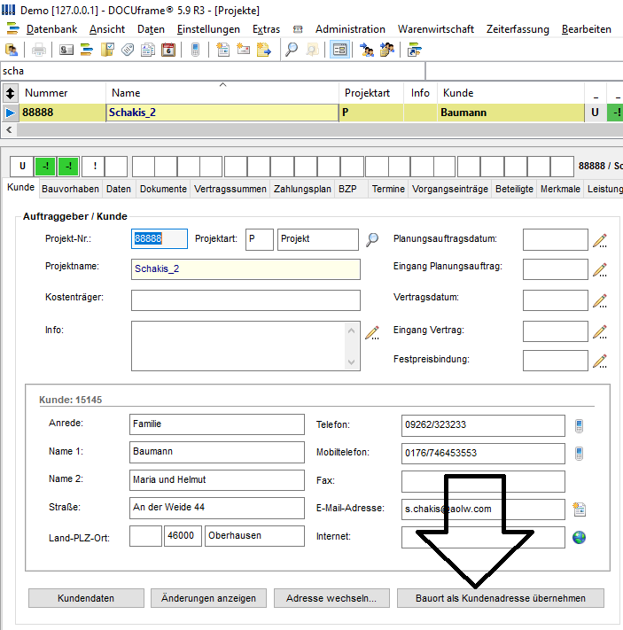The width and height of the screenshot is (623, 630).
Task: Click the users database icon at toolbar start
Action: (12, 51)
